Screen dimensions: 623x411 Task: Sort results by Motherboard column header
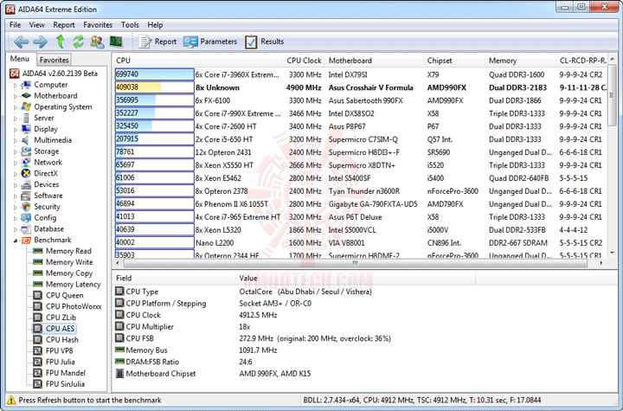pyautogui.click(x=375, y=61)
